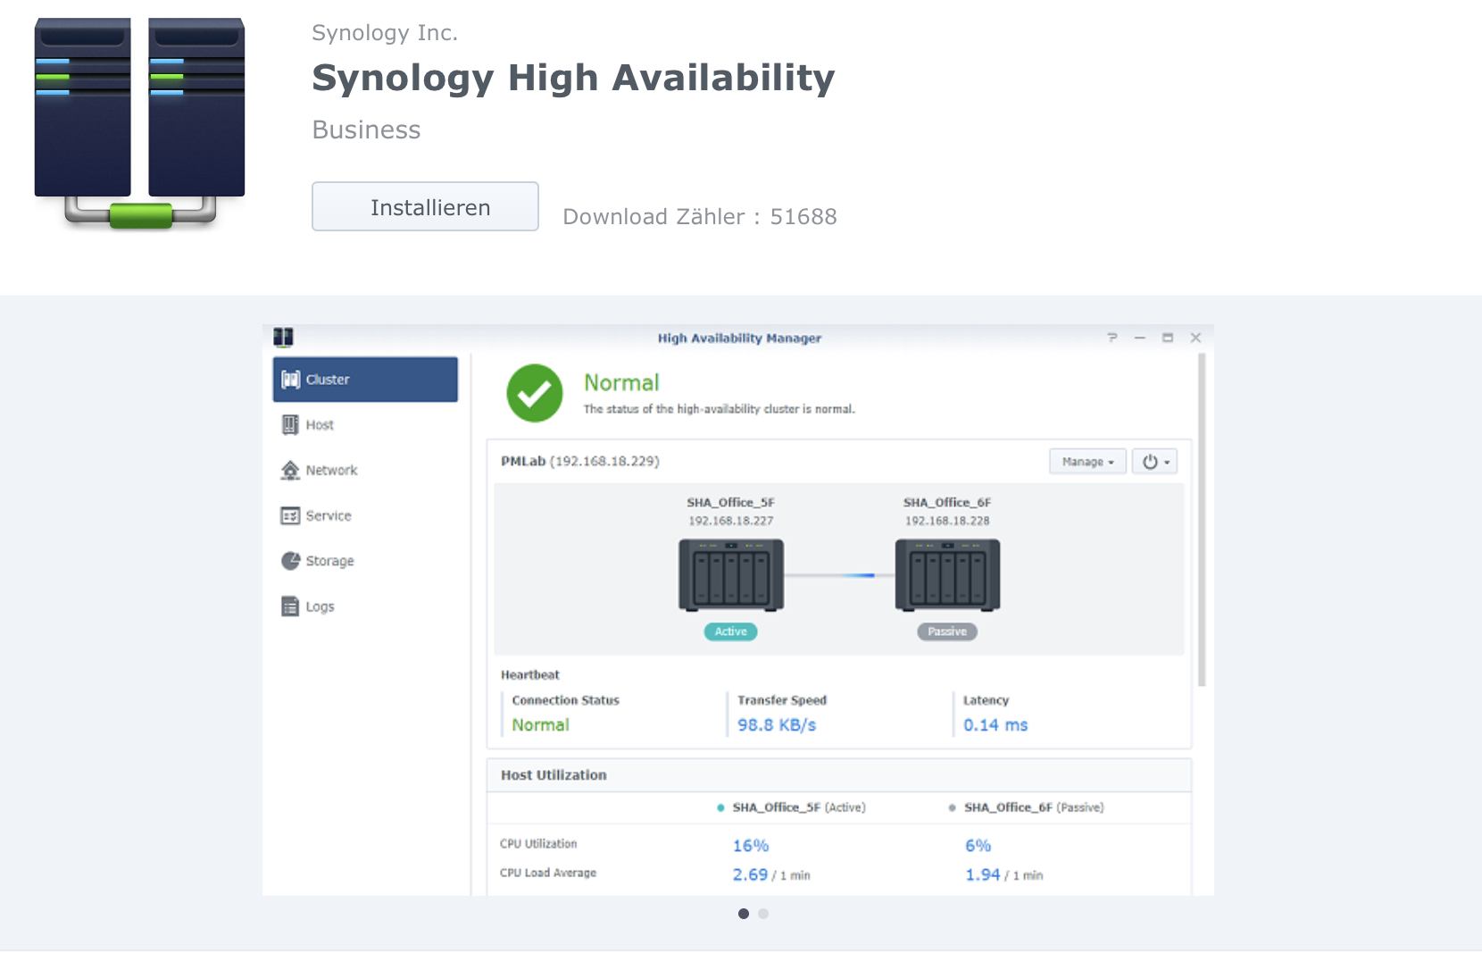The image size is (1482, 953).
Task: Click the vertical scrollbar in manager window
Action: point(1202,520)
